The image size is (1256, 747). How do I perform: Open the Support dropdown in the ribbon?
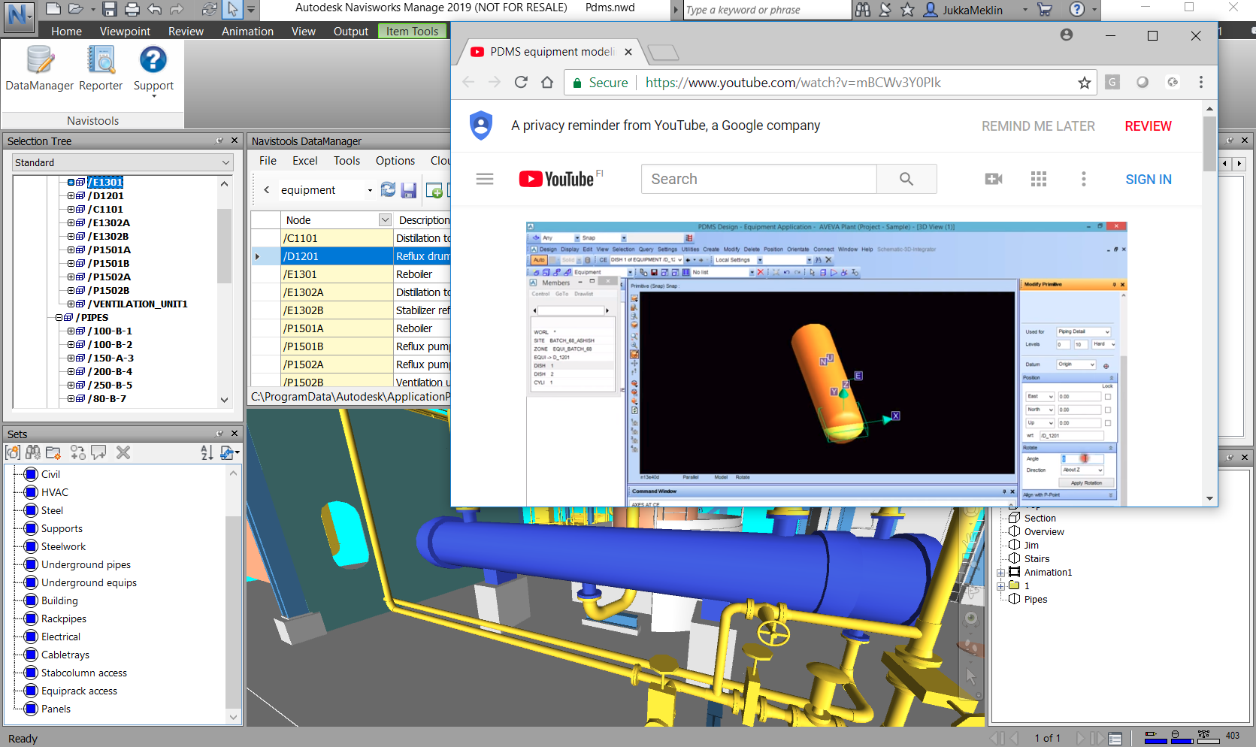[153, 71]
